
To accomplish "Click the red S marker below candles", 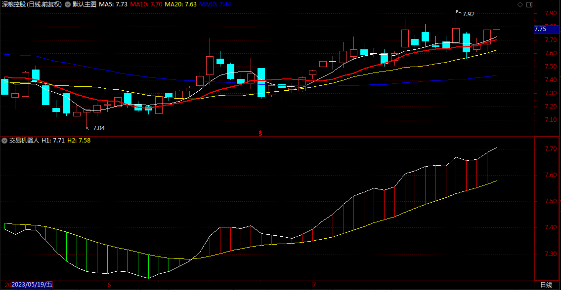I will coord(260,133).
